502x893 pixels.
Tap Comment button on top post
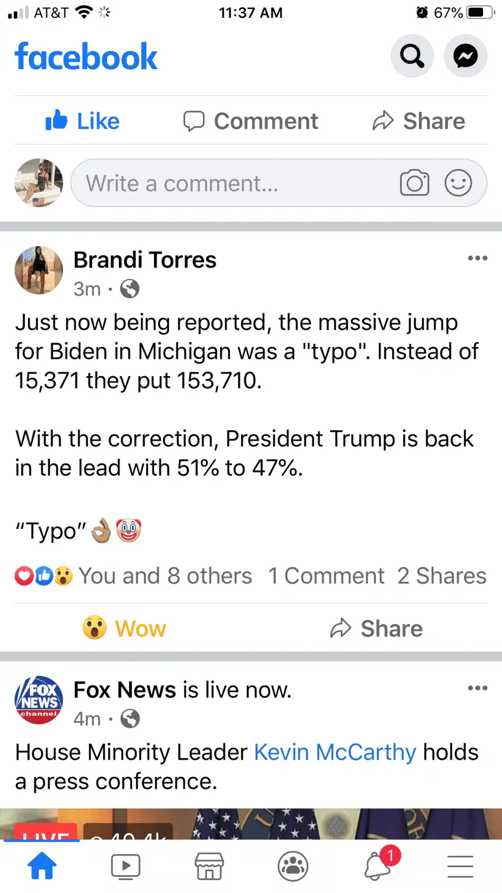click(x=251, y=121)
